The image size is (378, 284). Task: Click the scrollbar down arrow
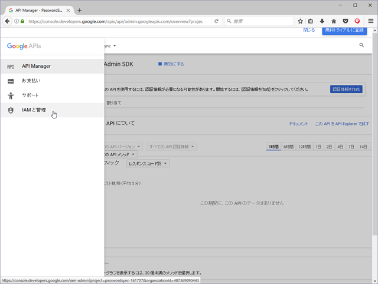pos(374,280)
